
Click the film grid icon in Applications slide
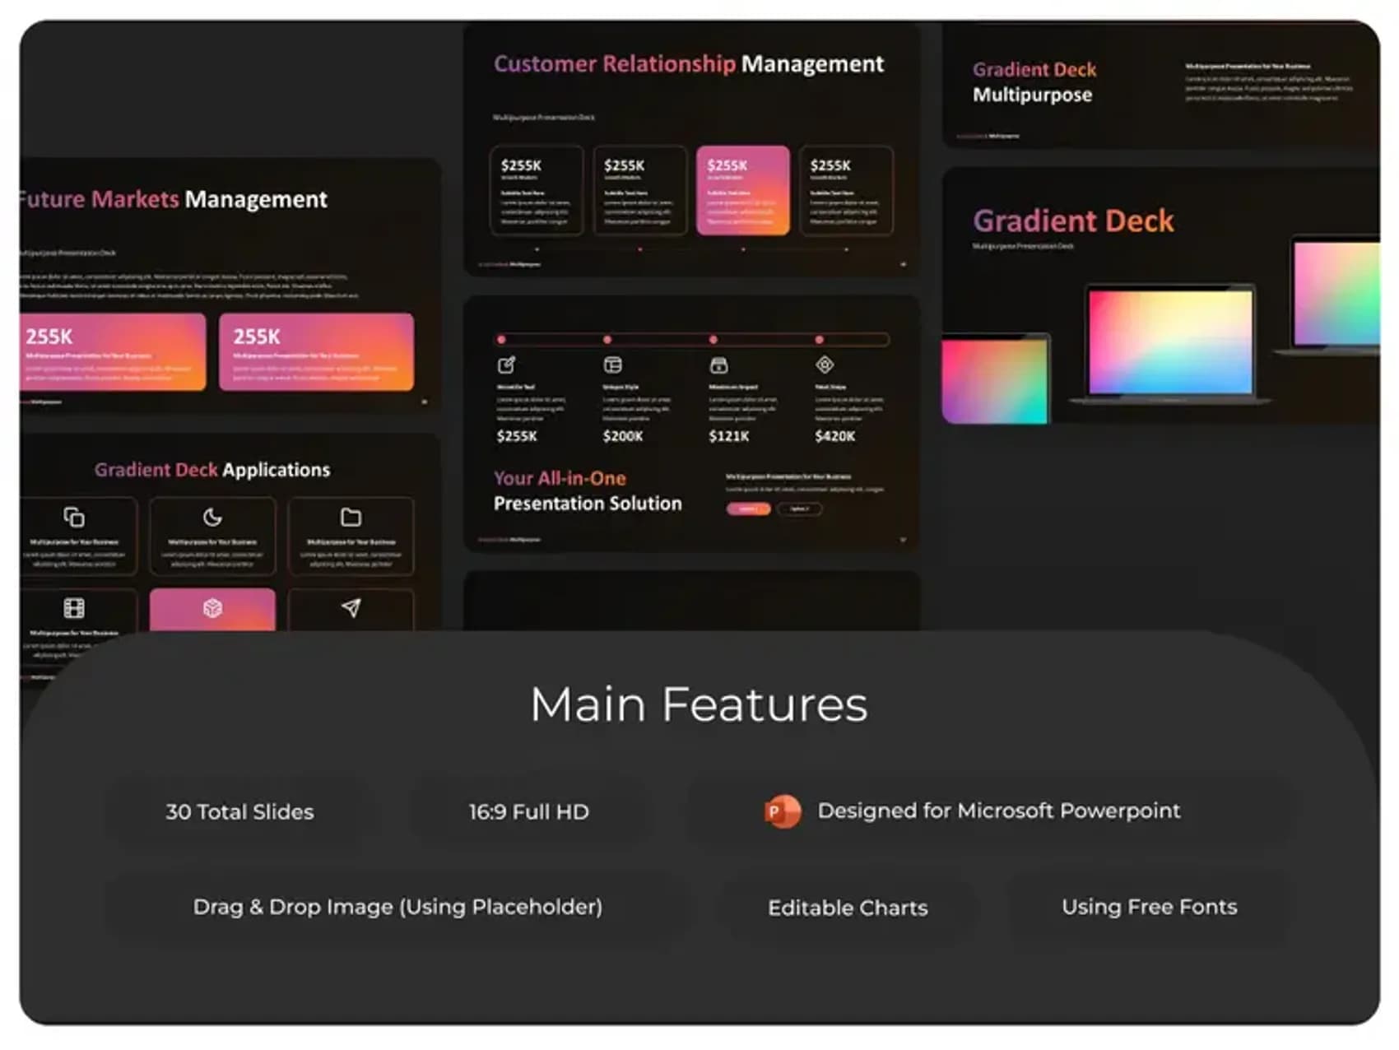(74, 607)
